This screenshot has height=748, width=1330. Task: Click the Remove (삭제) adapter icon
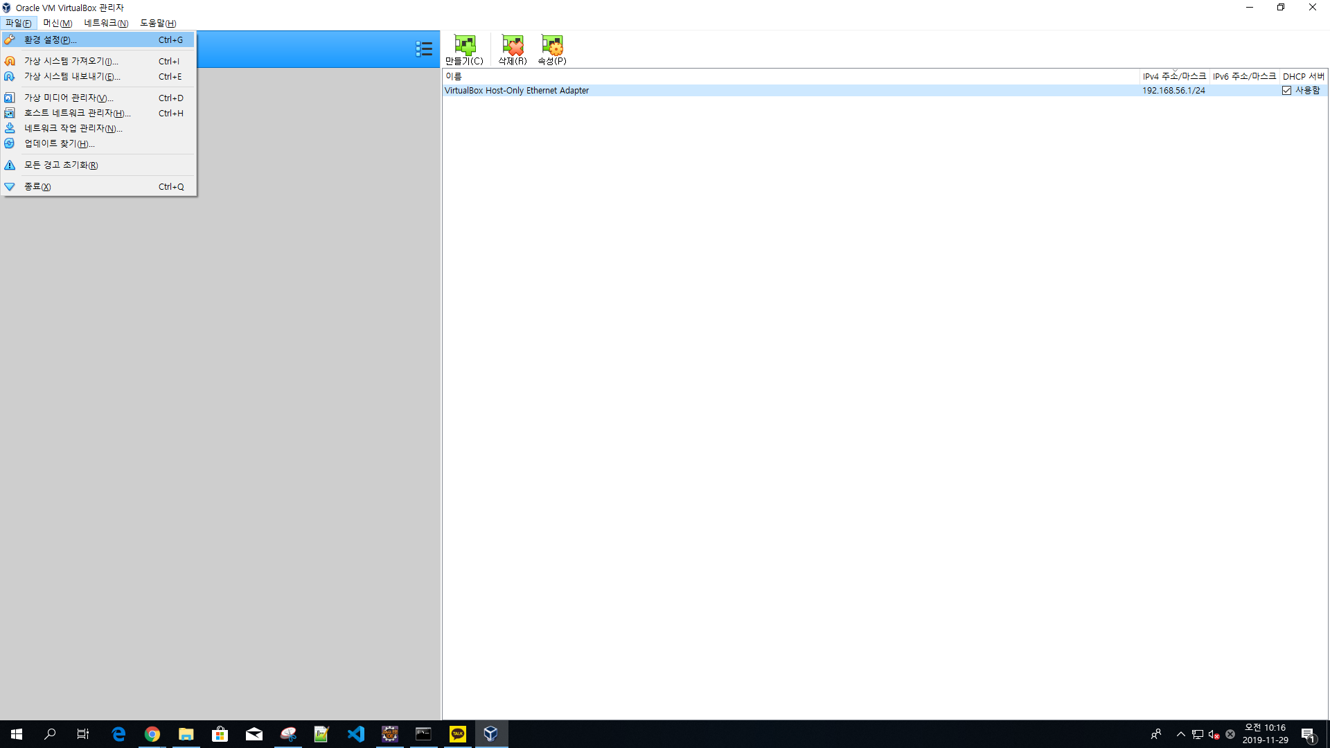513,50
